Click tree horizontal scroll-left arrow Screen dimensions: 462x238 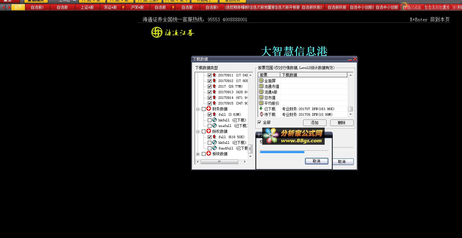click(x=198, y=162)
